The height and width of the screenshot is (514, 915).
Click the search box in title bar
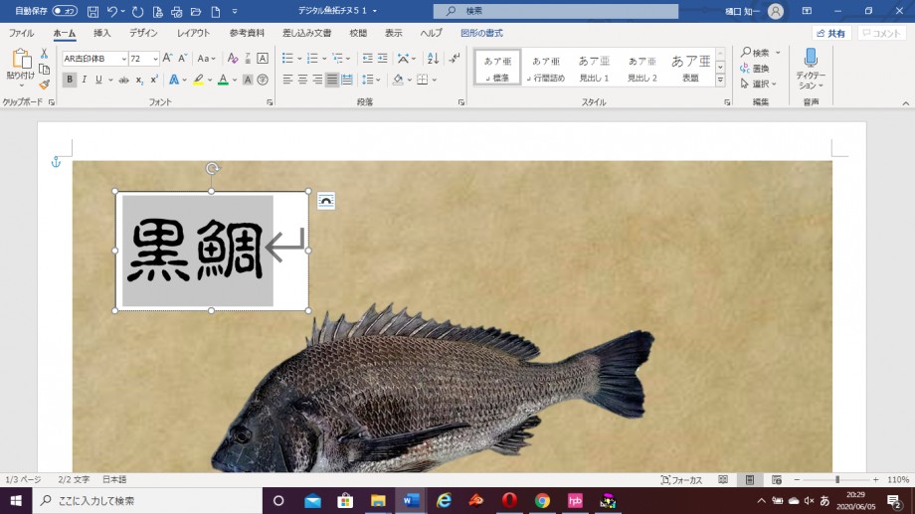pos(556,11)
